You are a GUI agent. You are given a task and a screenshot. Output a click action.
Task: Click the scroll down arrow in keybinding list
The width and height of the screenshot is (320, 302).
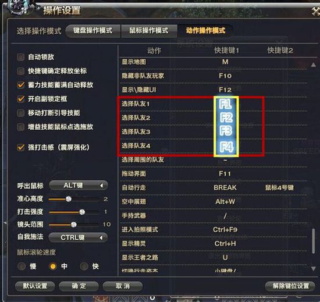[313, 268]
